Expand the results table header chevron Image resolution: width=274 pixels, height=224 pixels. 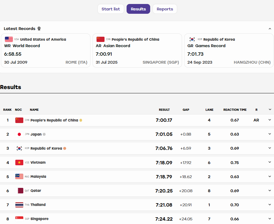click(x=270, y=109)
